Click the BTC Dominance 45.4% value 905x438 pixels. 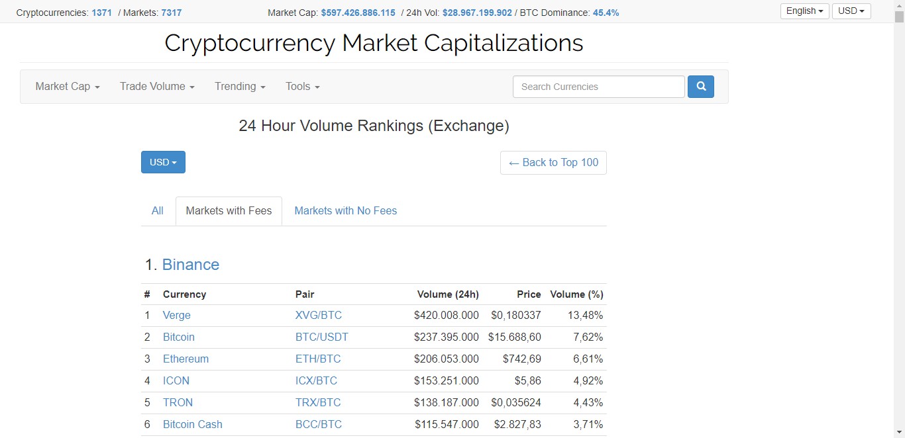pyautogui.click(x=606, y=13)
